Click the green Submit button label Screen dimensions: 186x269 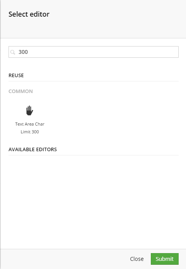(165, 259)
